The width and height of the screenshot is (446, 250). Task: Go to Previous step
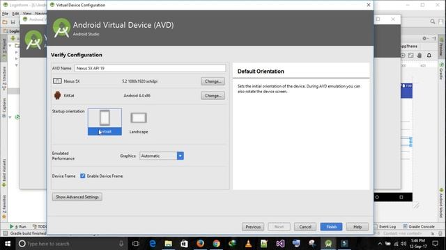253,227
